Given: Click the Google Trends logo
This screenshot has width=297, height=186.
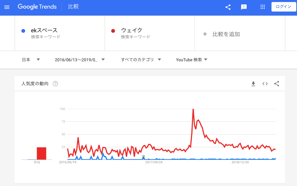Looking at the screenshot, I should pyautogui.click(x=37, y=7).
